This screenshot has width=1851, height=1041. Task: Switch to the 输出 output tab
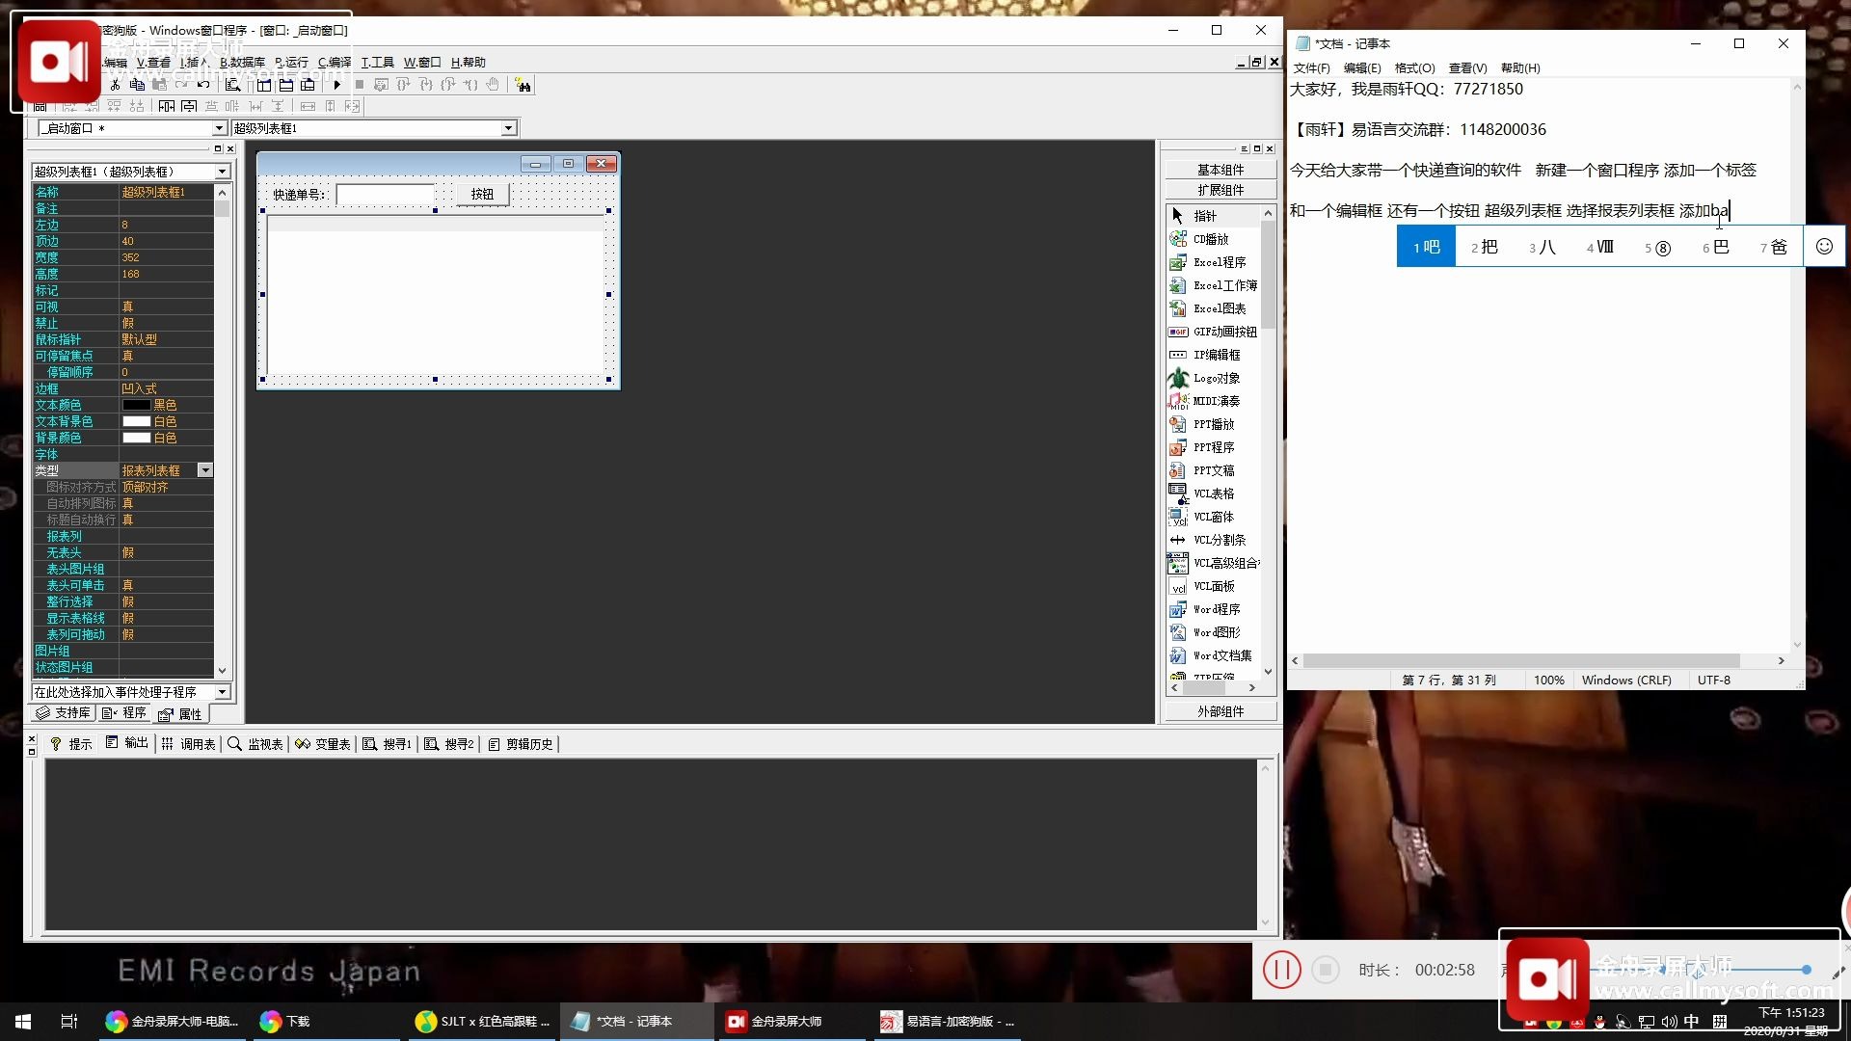[x=127, y=743]
